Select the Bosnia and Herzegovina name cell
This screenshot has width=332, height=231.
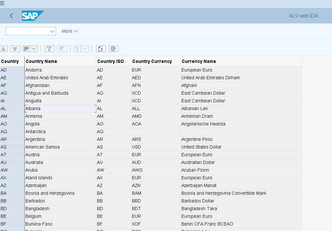pyautogui.click(x=60, y=193)
